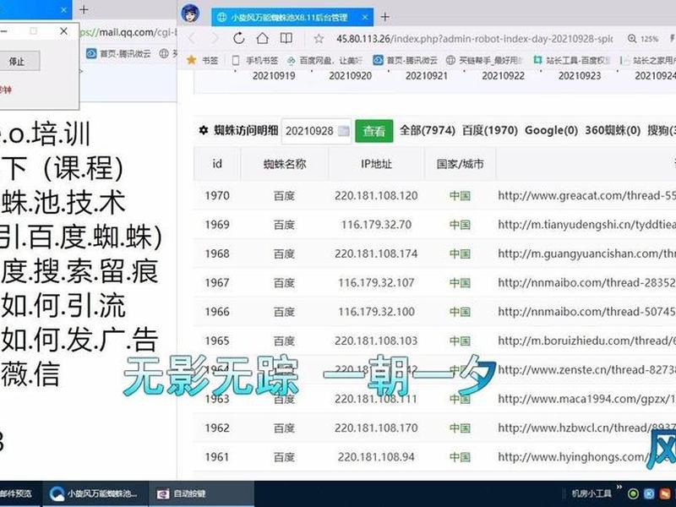This screenshot has height=507, width=676.
Task: Open the www.maca1994.com URL
Action: pos(586,399)
